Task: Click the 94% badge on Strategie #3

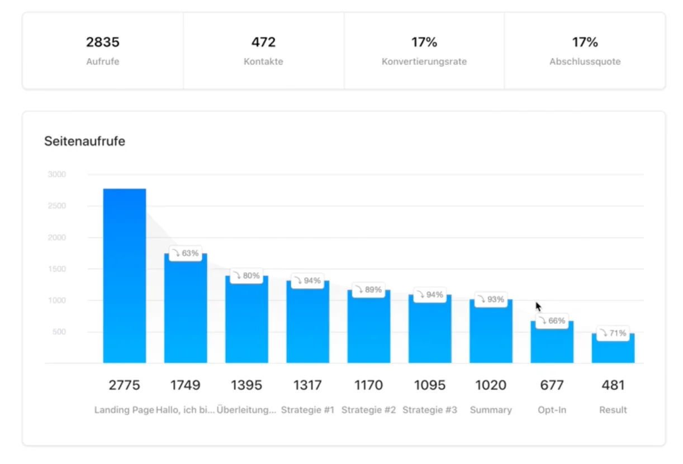Action: click(430, 294)
